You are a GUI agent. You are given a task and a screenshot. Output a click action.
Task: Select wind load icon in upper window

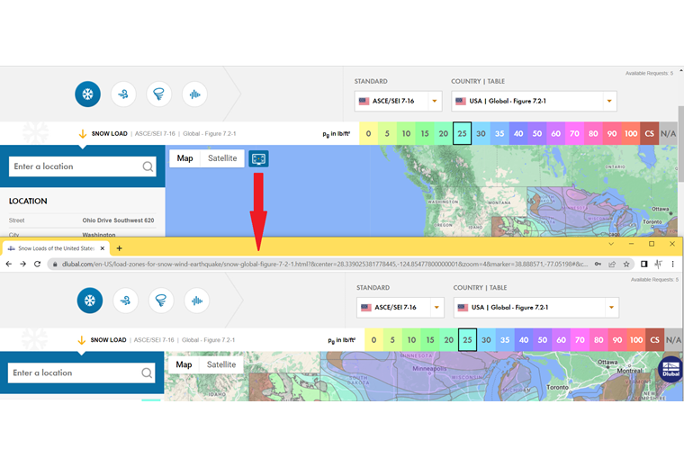point(123,94)
